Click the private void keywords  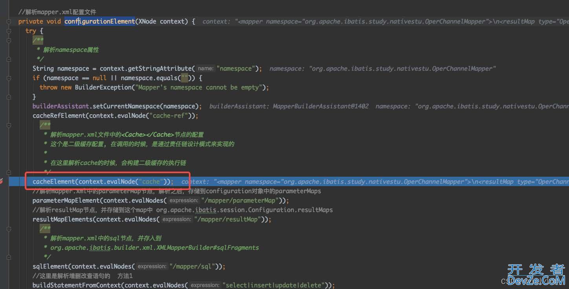click(40, 21)
